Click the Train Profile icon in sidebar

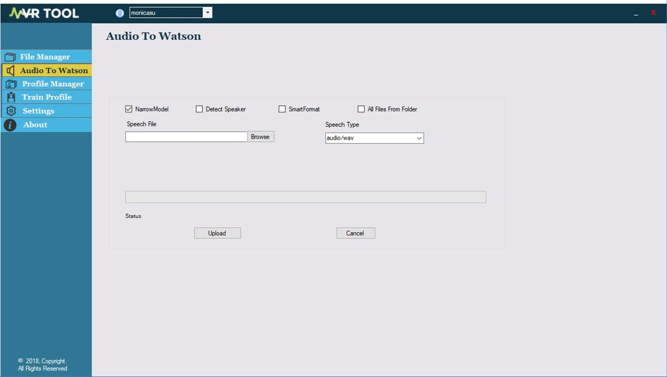point(11,97)
